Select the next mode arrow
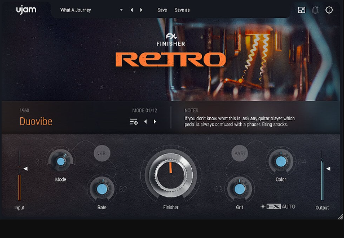The width and height of the screenshot is (344, 238). pyautogui.click(x=155, y=121)
